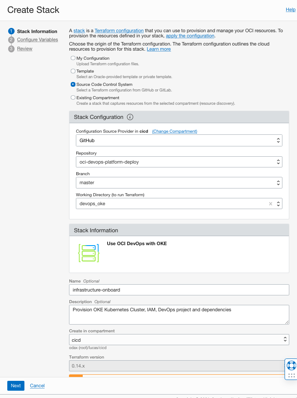Click the support widget grid dots

click(292, 375)
